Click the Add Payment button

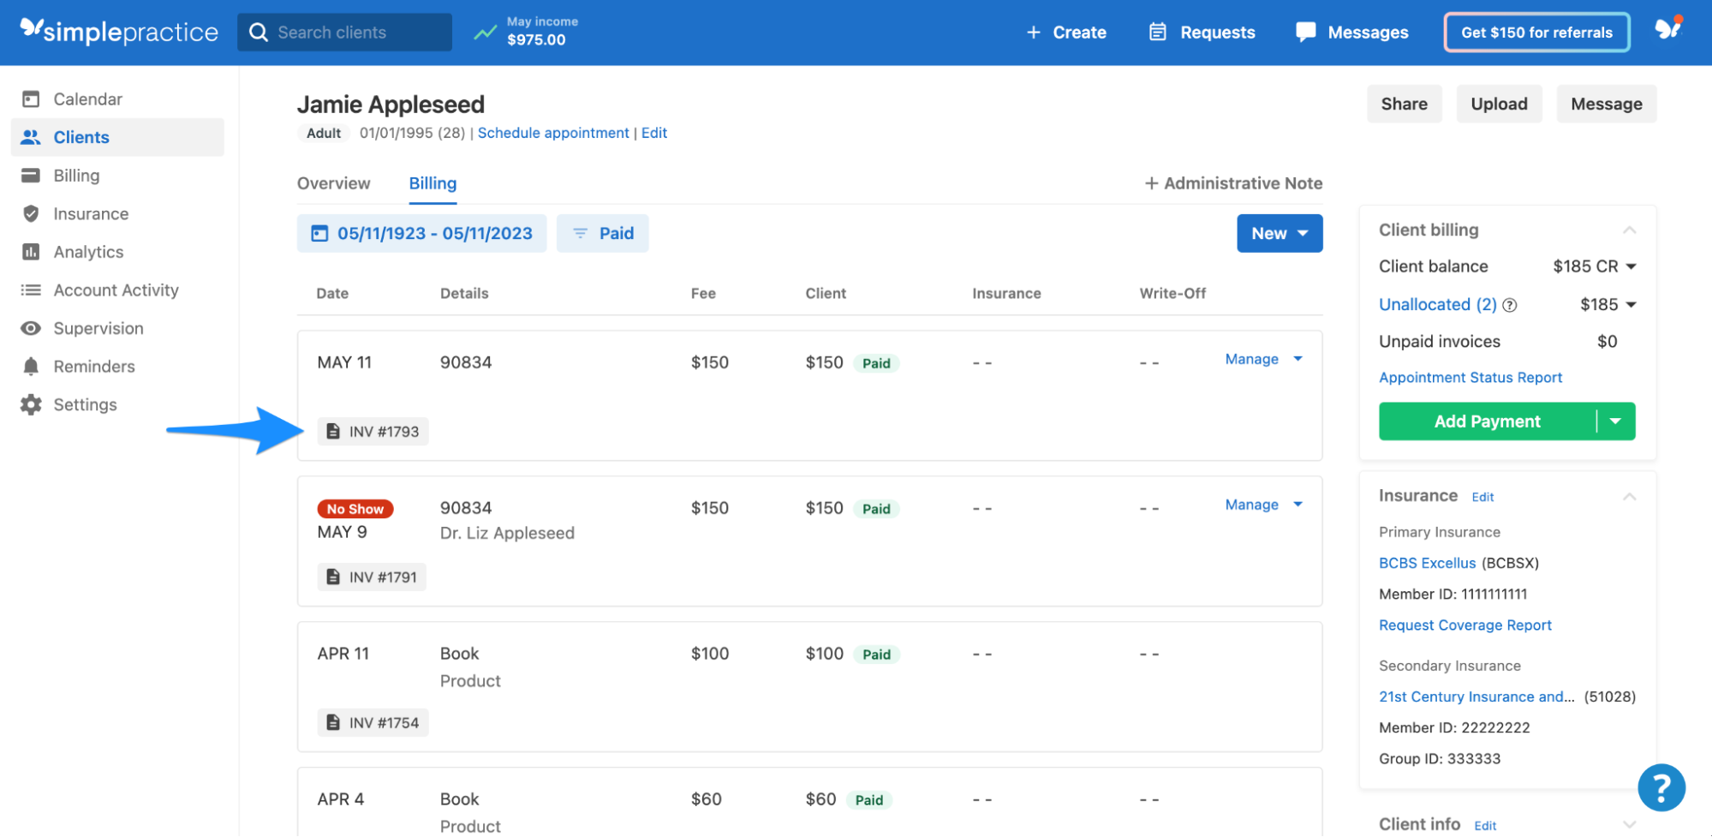click(x=1487, y=421)
